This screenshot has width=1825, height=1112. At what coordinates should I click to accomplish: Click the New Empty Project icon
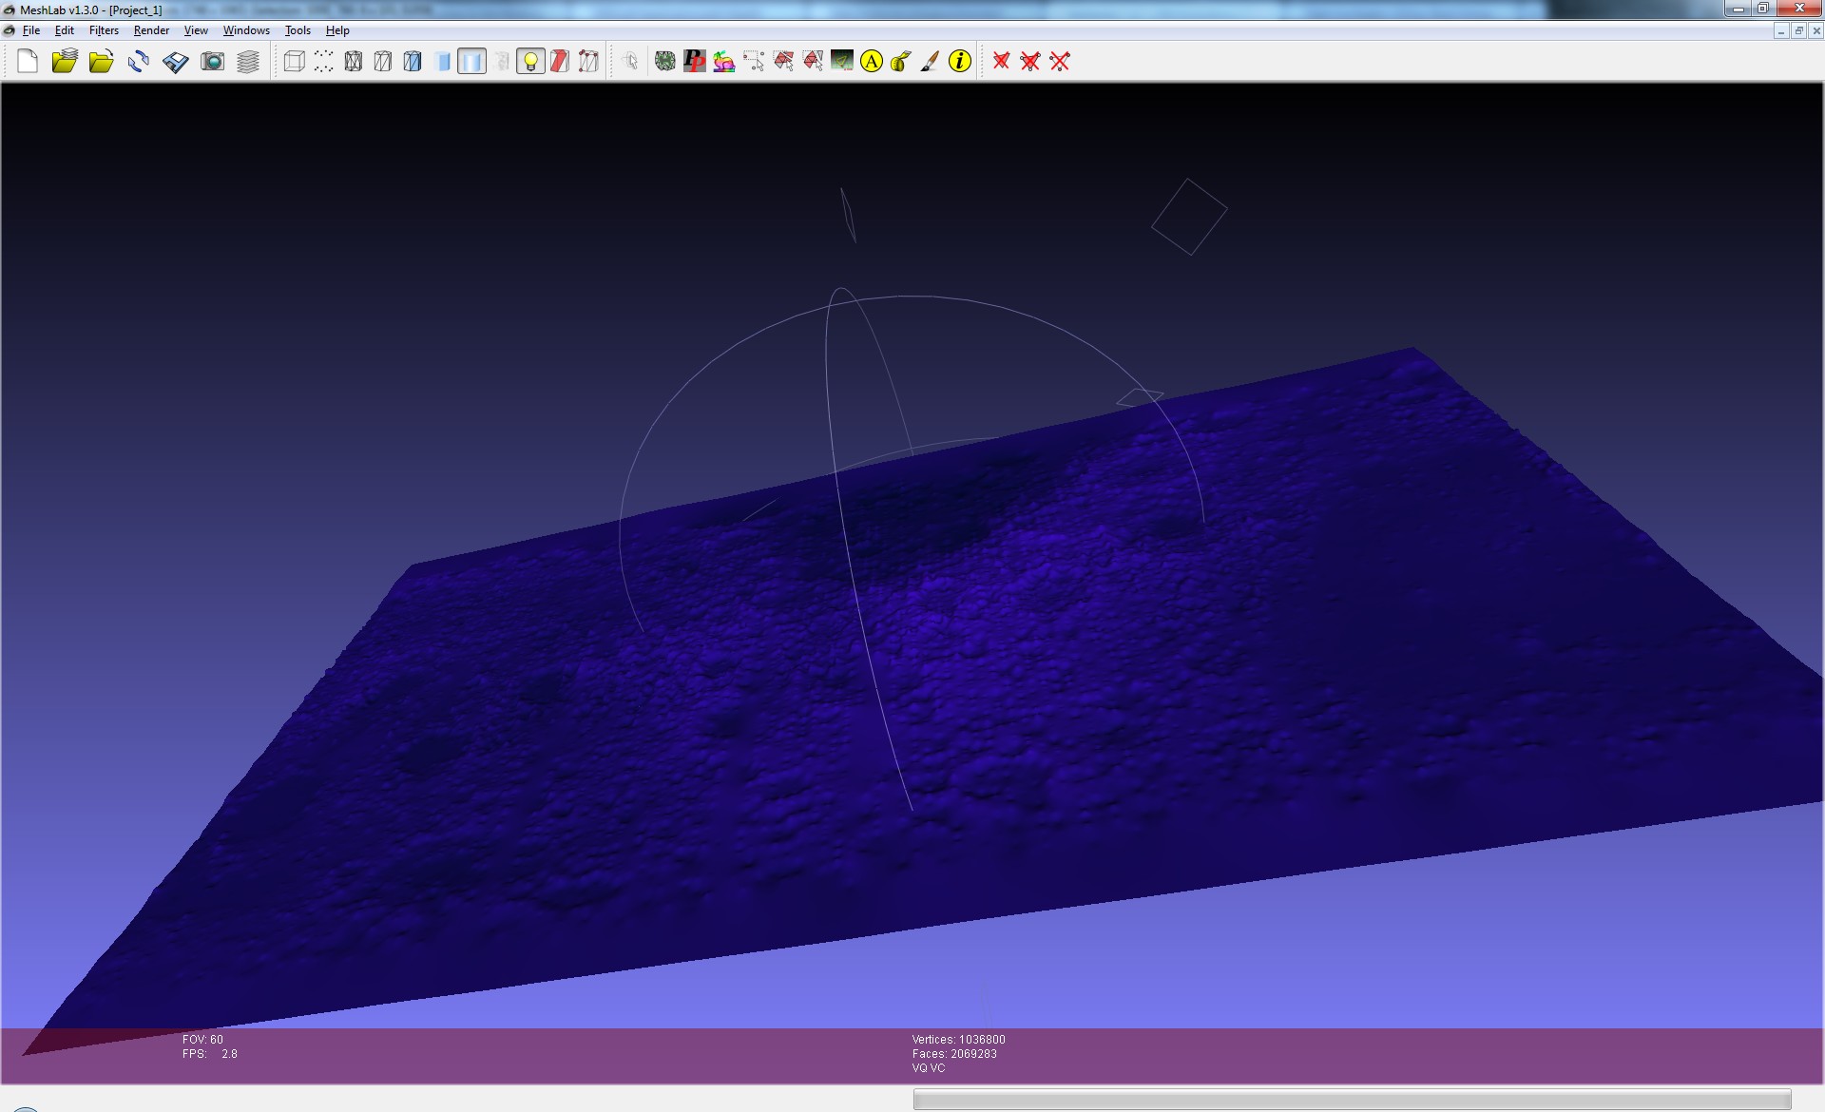tap(28, 62)
